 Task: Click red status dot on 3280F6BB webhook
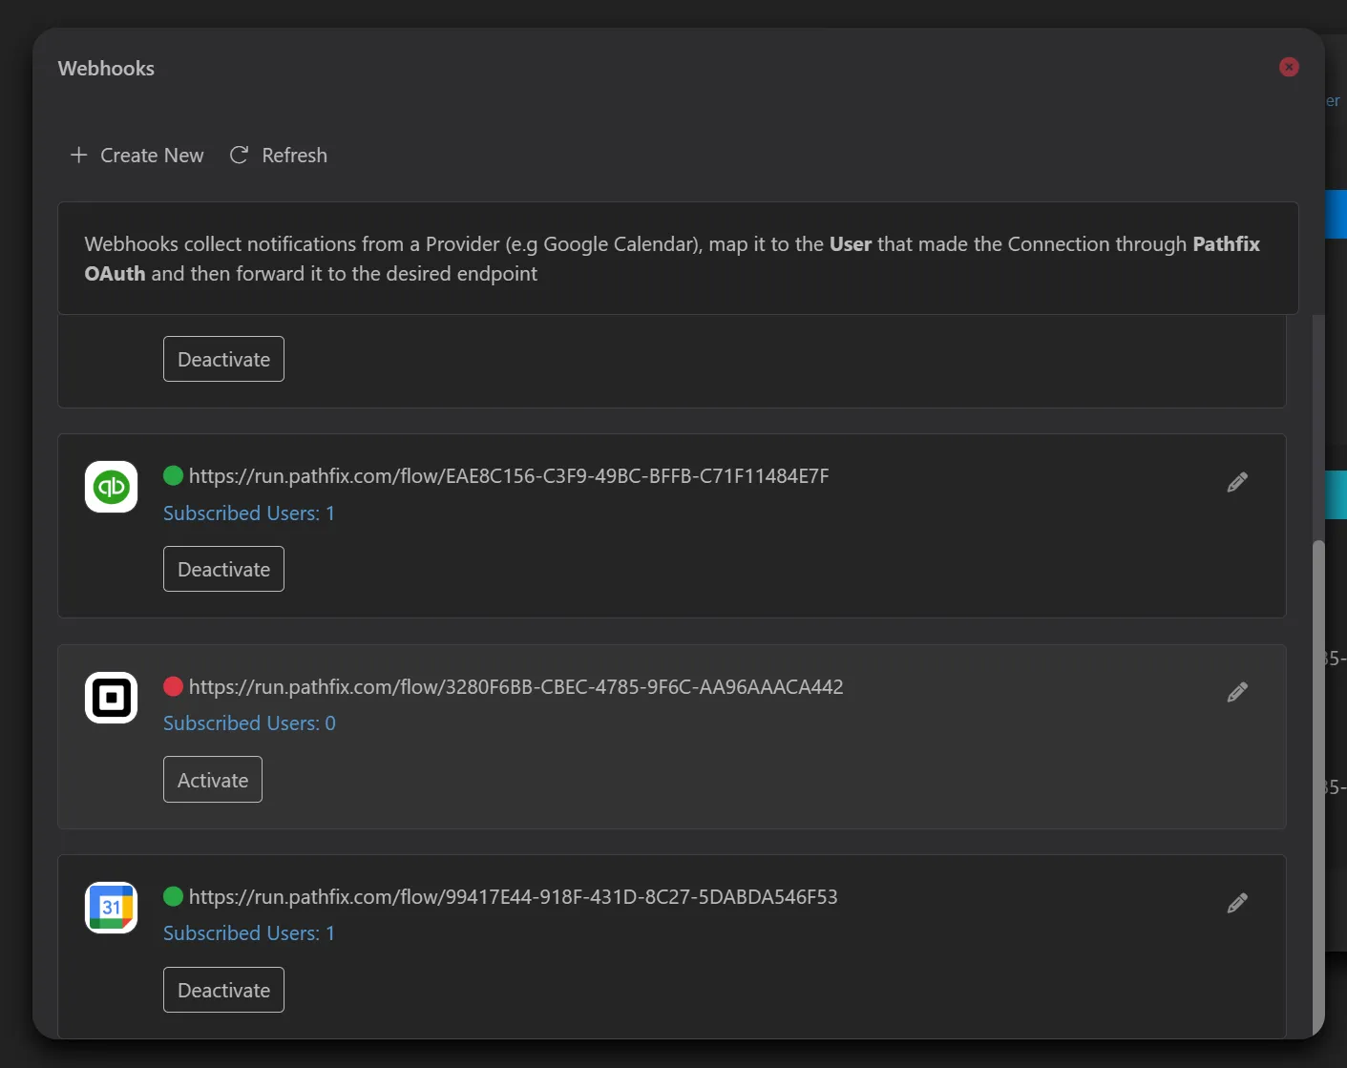(173, 686)
